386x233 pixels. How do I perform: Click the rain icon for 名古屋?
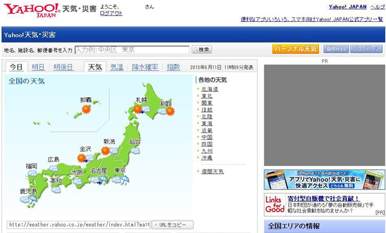coord(98,180)
